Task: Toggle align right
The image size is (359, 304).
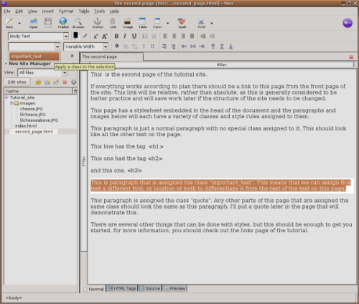Action: (x=183, y=36)
